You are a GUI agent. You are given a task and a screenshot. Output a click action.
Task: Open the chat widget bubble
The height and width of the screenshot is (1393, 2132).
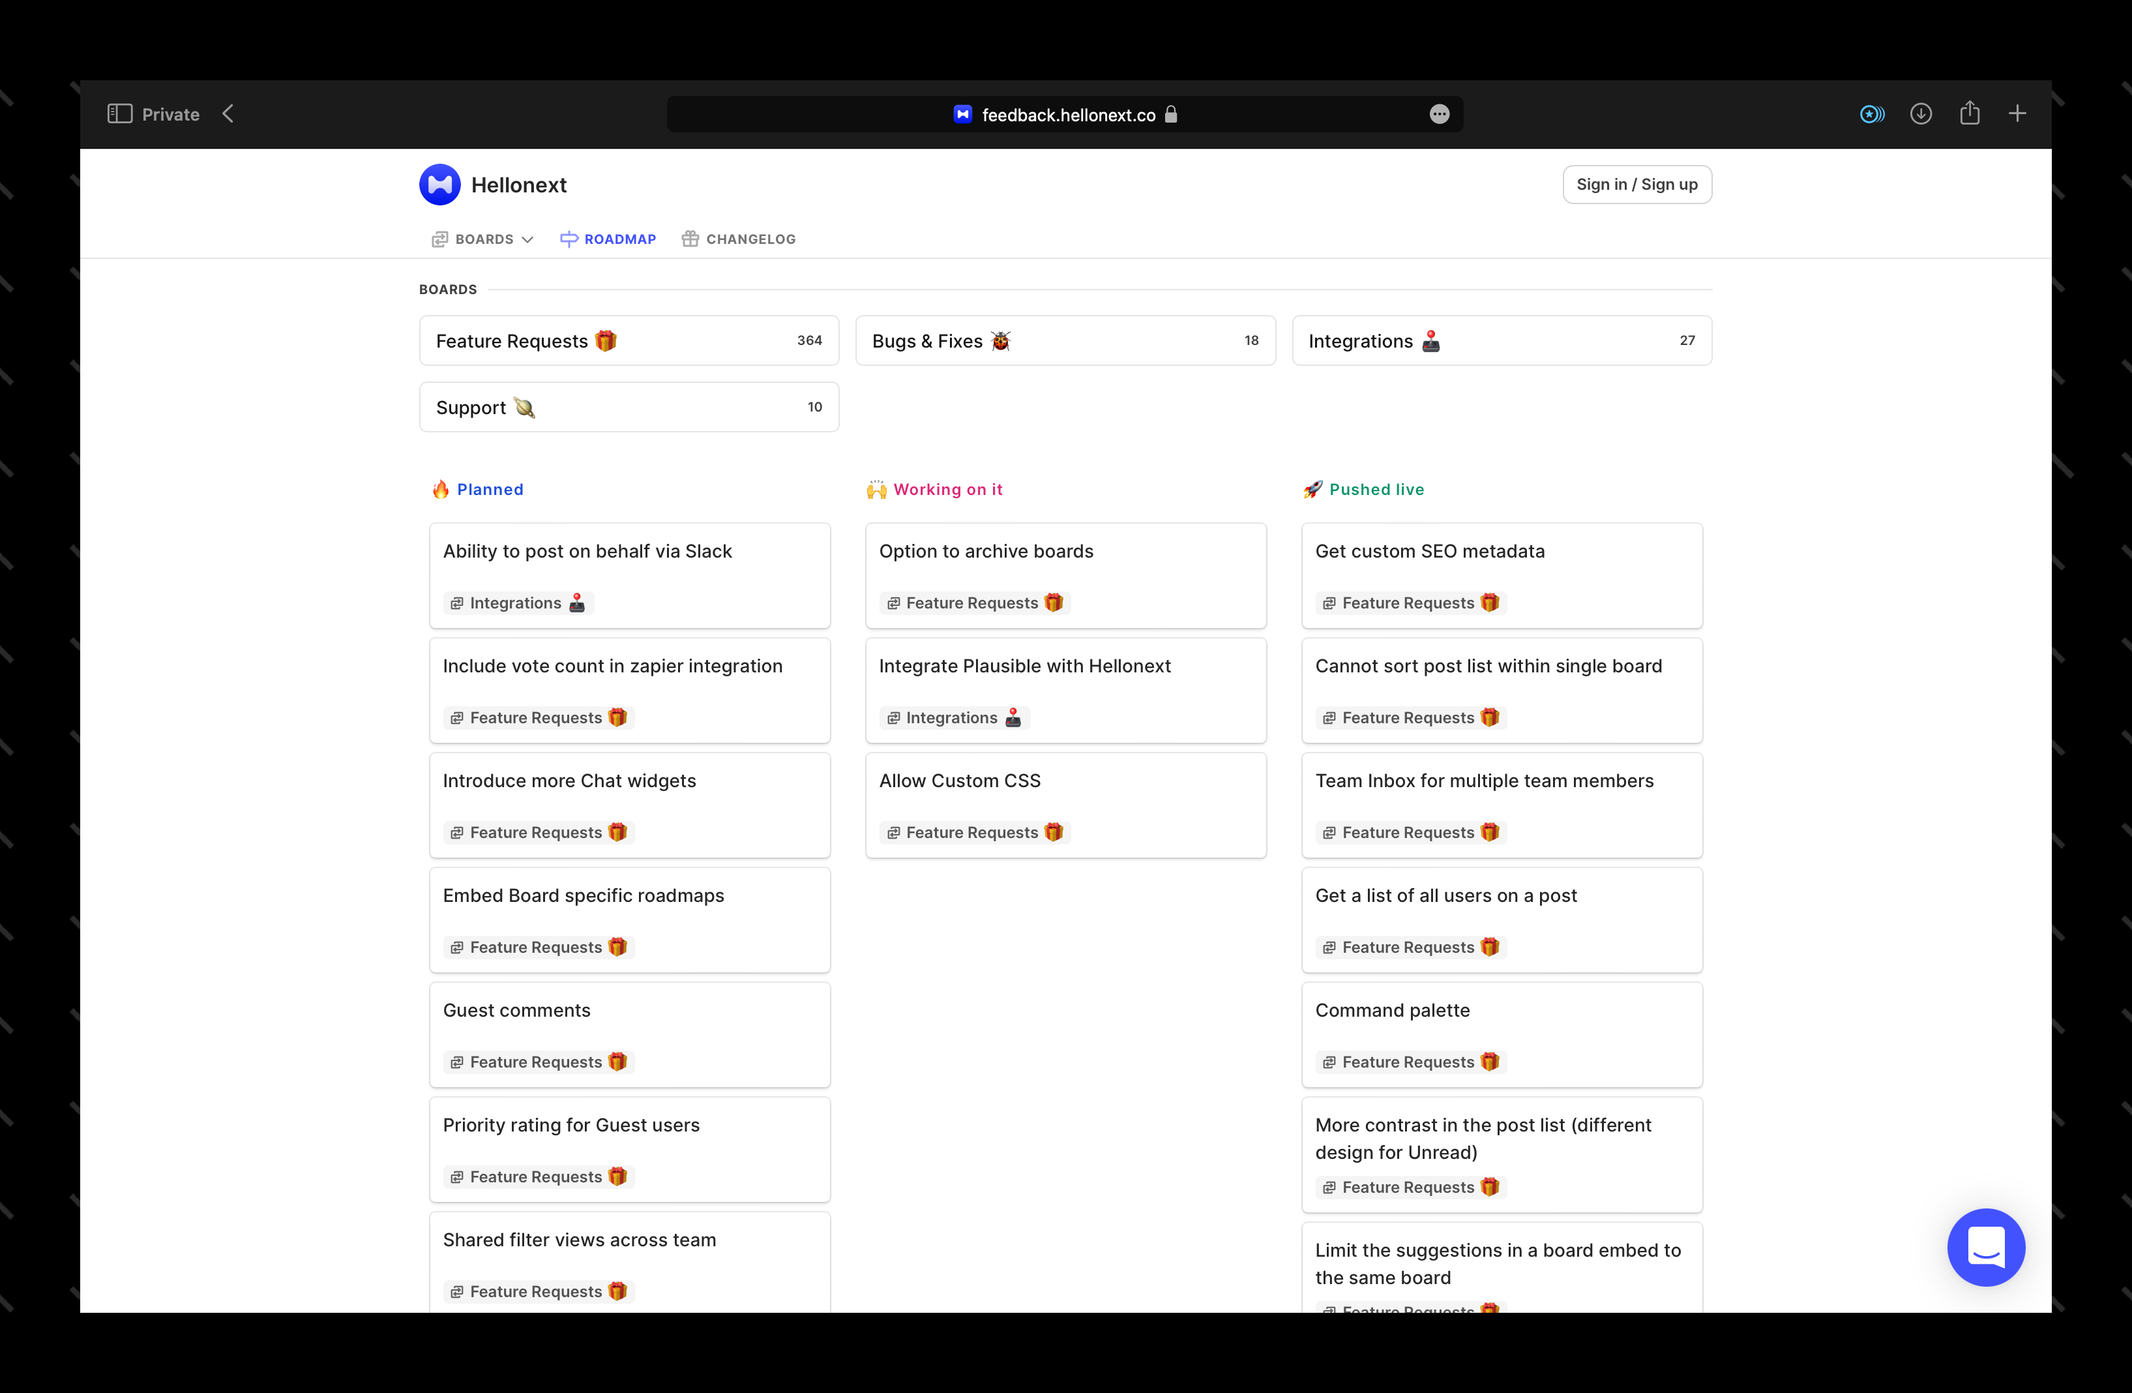1986,1247
